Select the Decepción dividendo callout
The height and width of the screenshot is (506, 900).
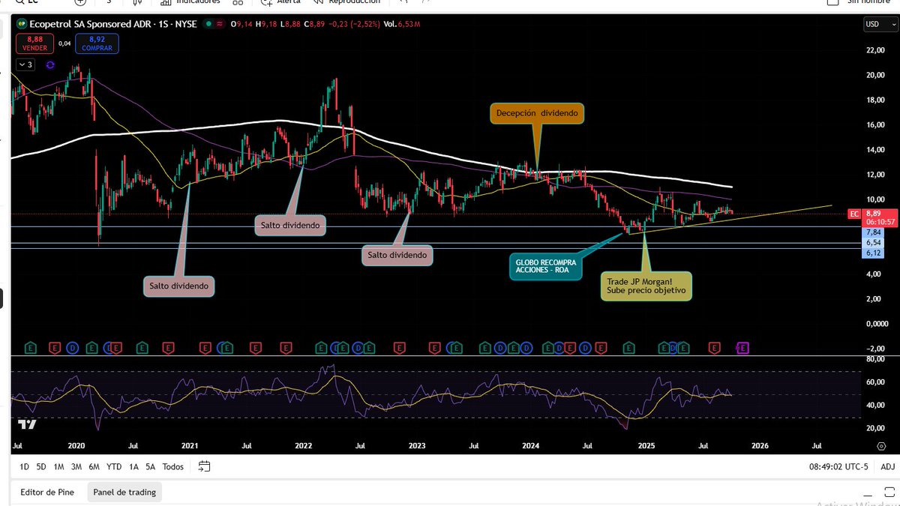pos(536,114)
